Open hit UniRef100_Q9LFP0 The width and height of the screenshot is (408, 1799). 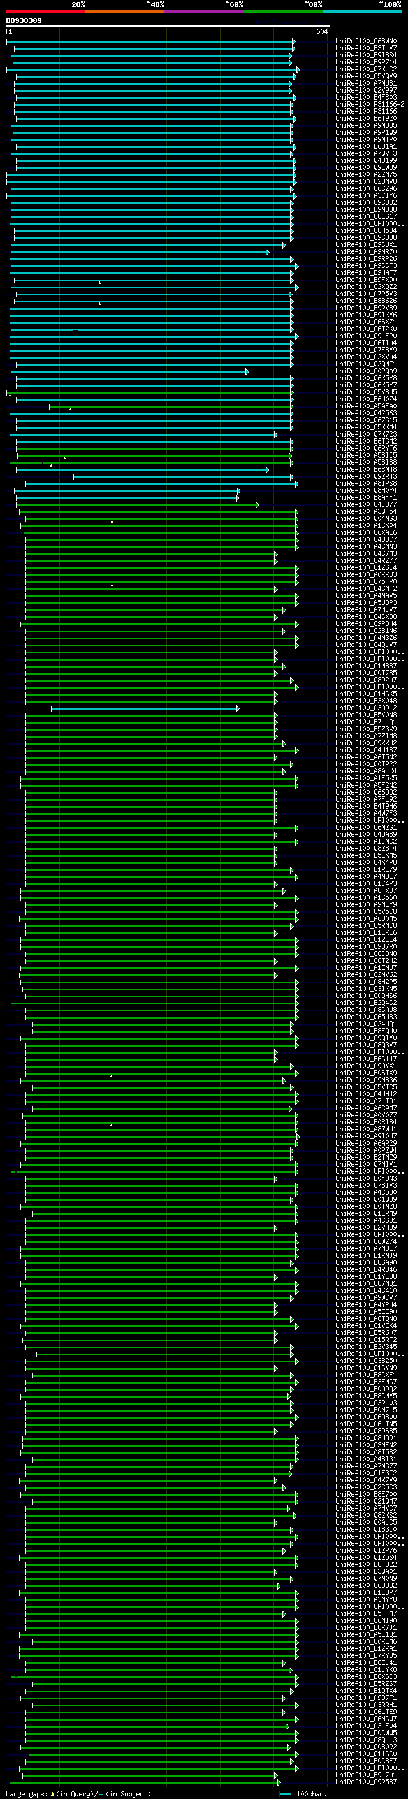366,336
